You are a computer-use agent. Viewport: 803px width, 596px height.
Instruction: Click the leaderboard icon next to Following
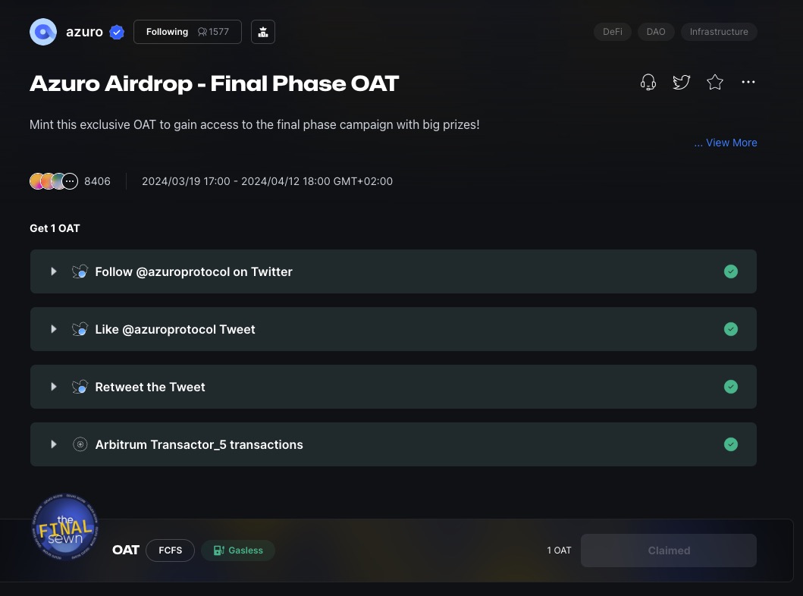click(x=263, y=32)
